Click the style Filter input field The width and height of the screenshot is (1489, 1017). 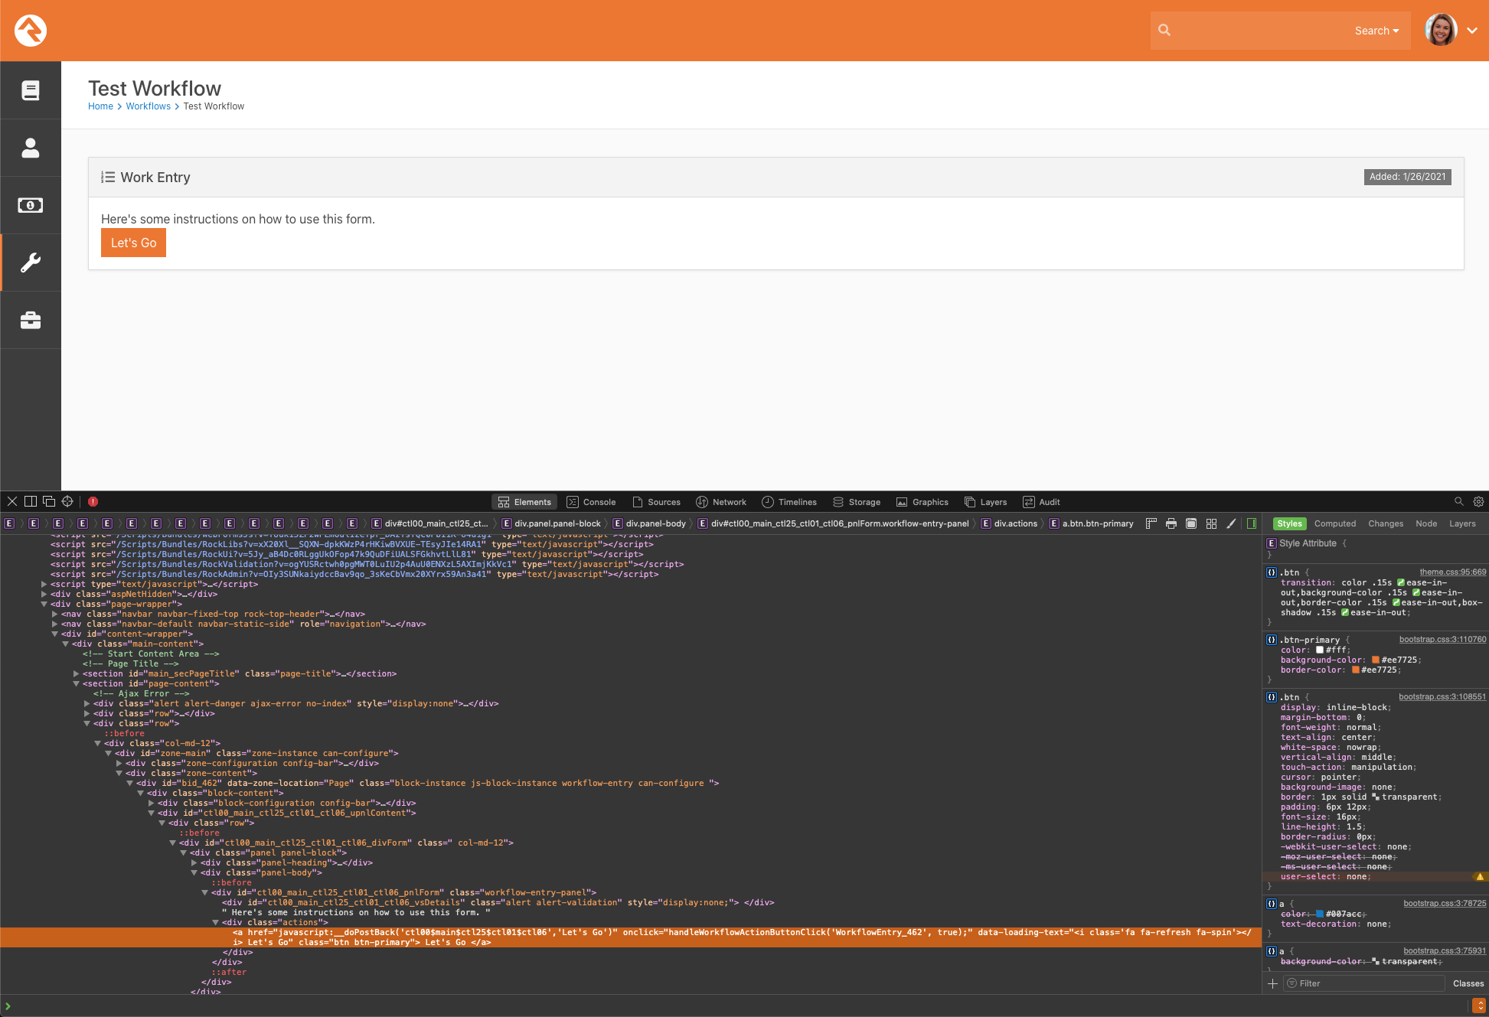1363,983
